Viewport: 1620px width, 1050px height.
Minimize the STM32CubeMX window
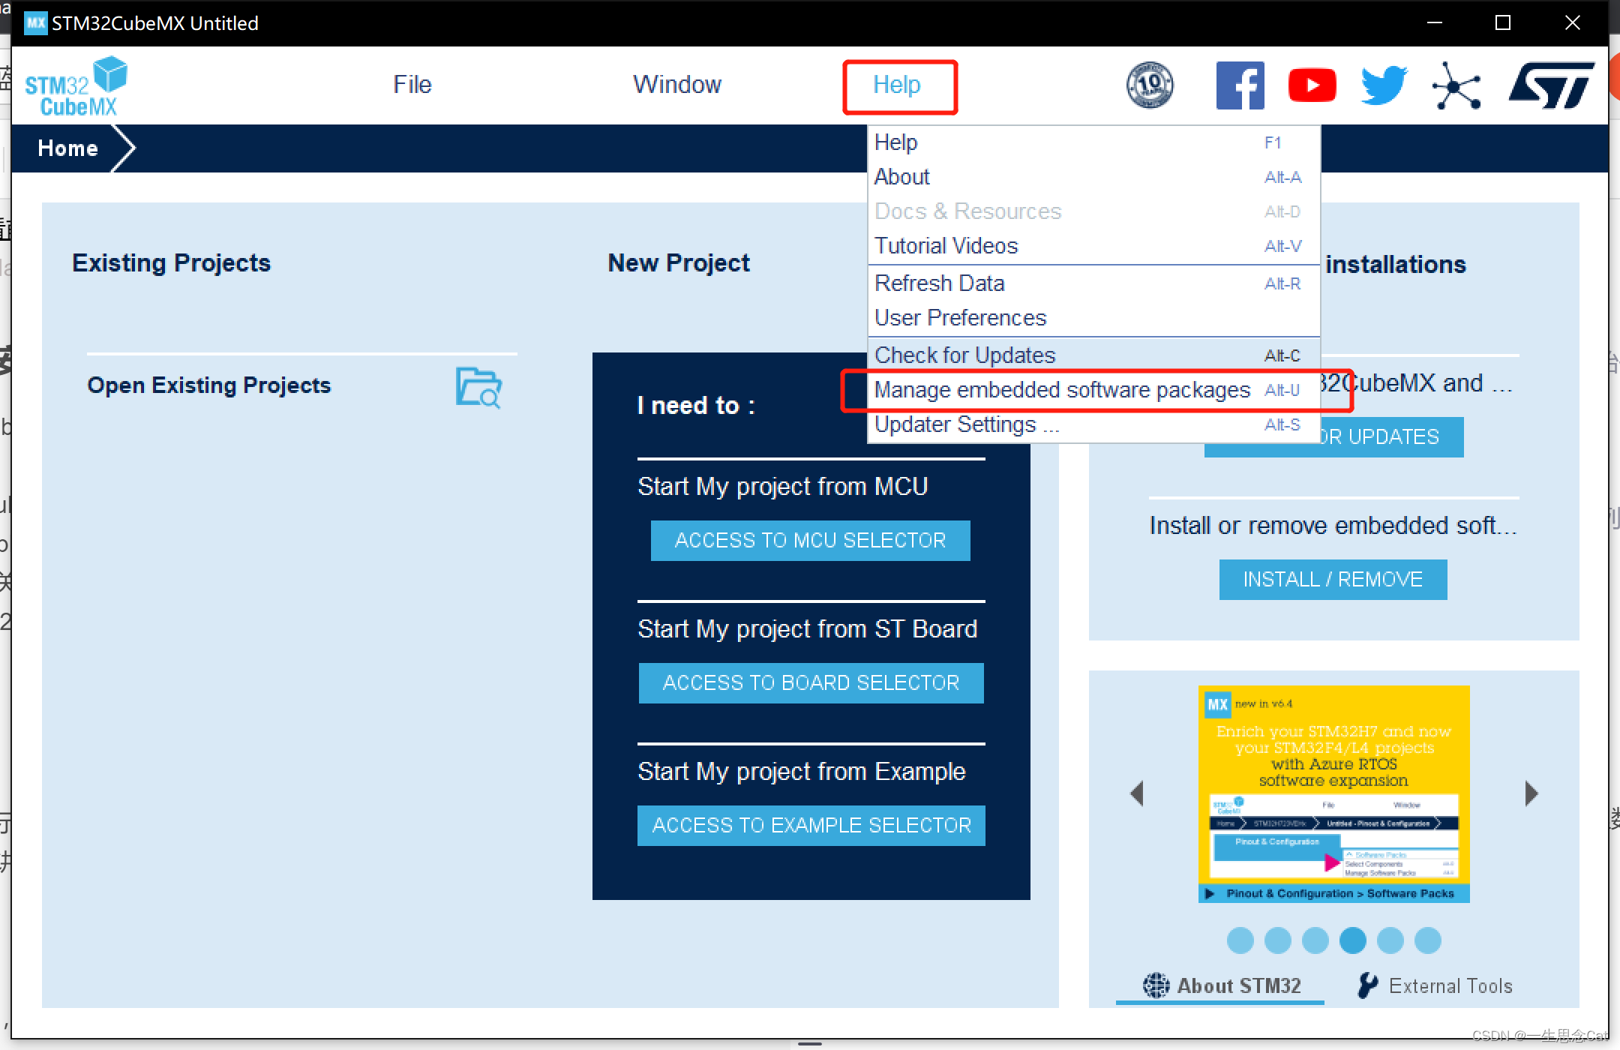tap(1435, 23)
